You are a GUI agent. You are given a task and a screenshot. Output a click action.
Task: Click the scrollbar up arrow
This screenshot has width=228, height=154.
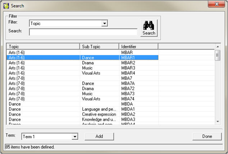(x=218, y=47)
